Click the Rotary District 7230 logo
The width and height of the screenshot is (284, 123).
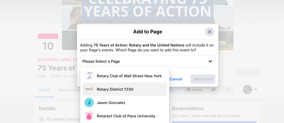[89, 89]
